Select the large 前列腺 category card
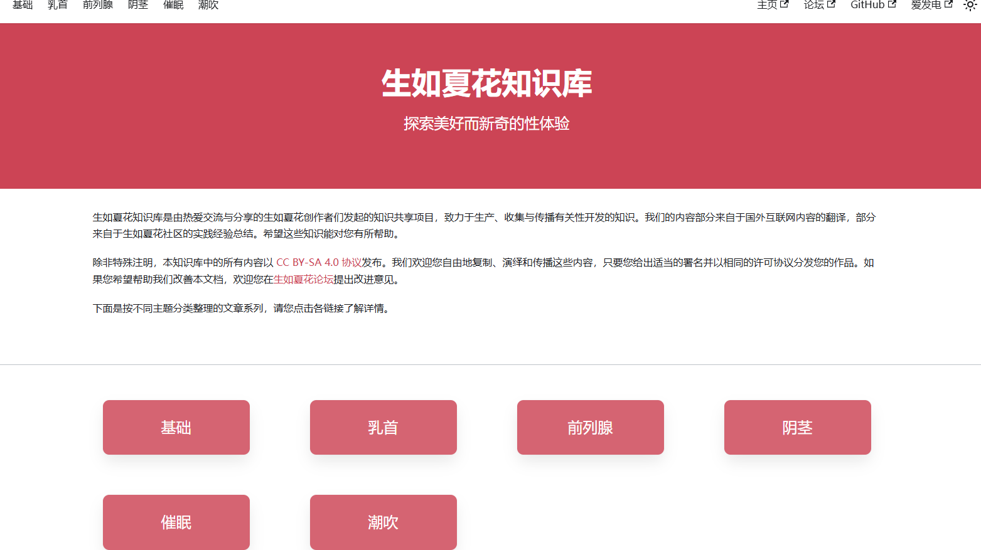 tap(591, 428)
